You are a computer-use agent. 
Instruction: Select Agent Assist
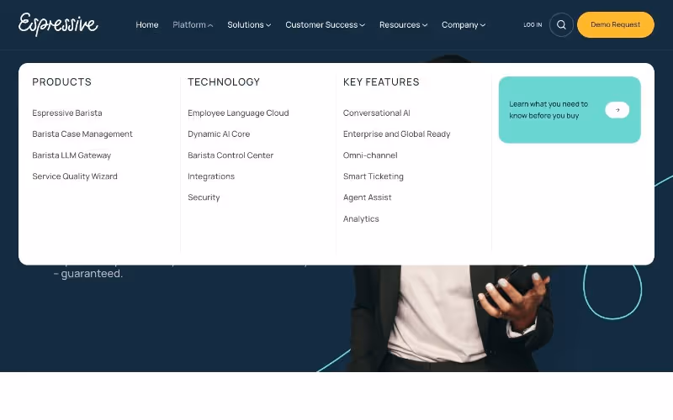coord(367,197)
